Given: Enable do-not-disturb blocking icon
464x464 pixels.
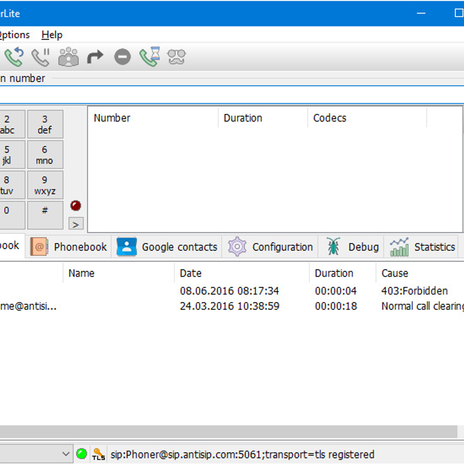Looking at the screenshot, I should (x=122, y=57).
